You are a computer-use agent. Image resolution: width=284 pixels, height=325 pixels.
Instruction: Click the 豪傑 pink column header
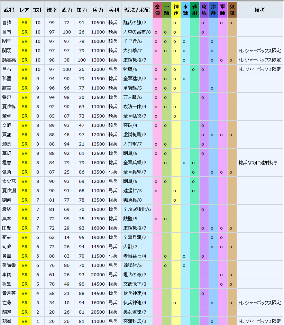[x=157, y=10]
